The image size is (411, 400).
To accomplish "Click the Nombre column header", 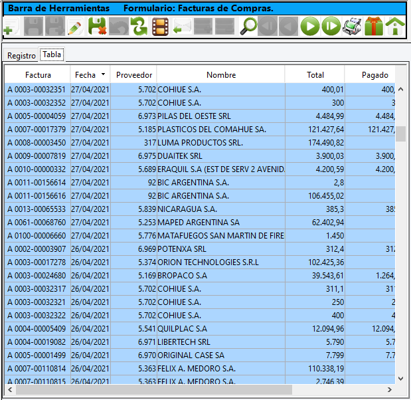I will click(x=221, y=75).
